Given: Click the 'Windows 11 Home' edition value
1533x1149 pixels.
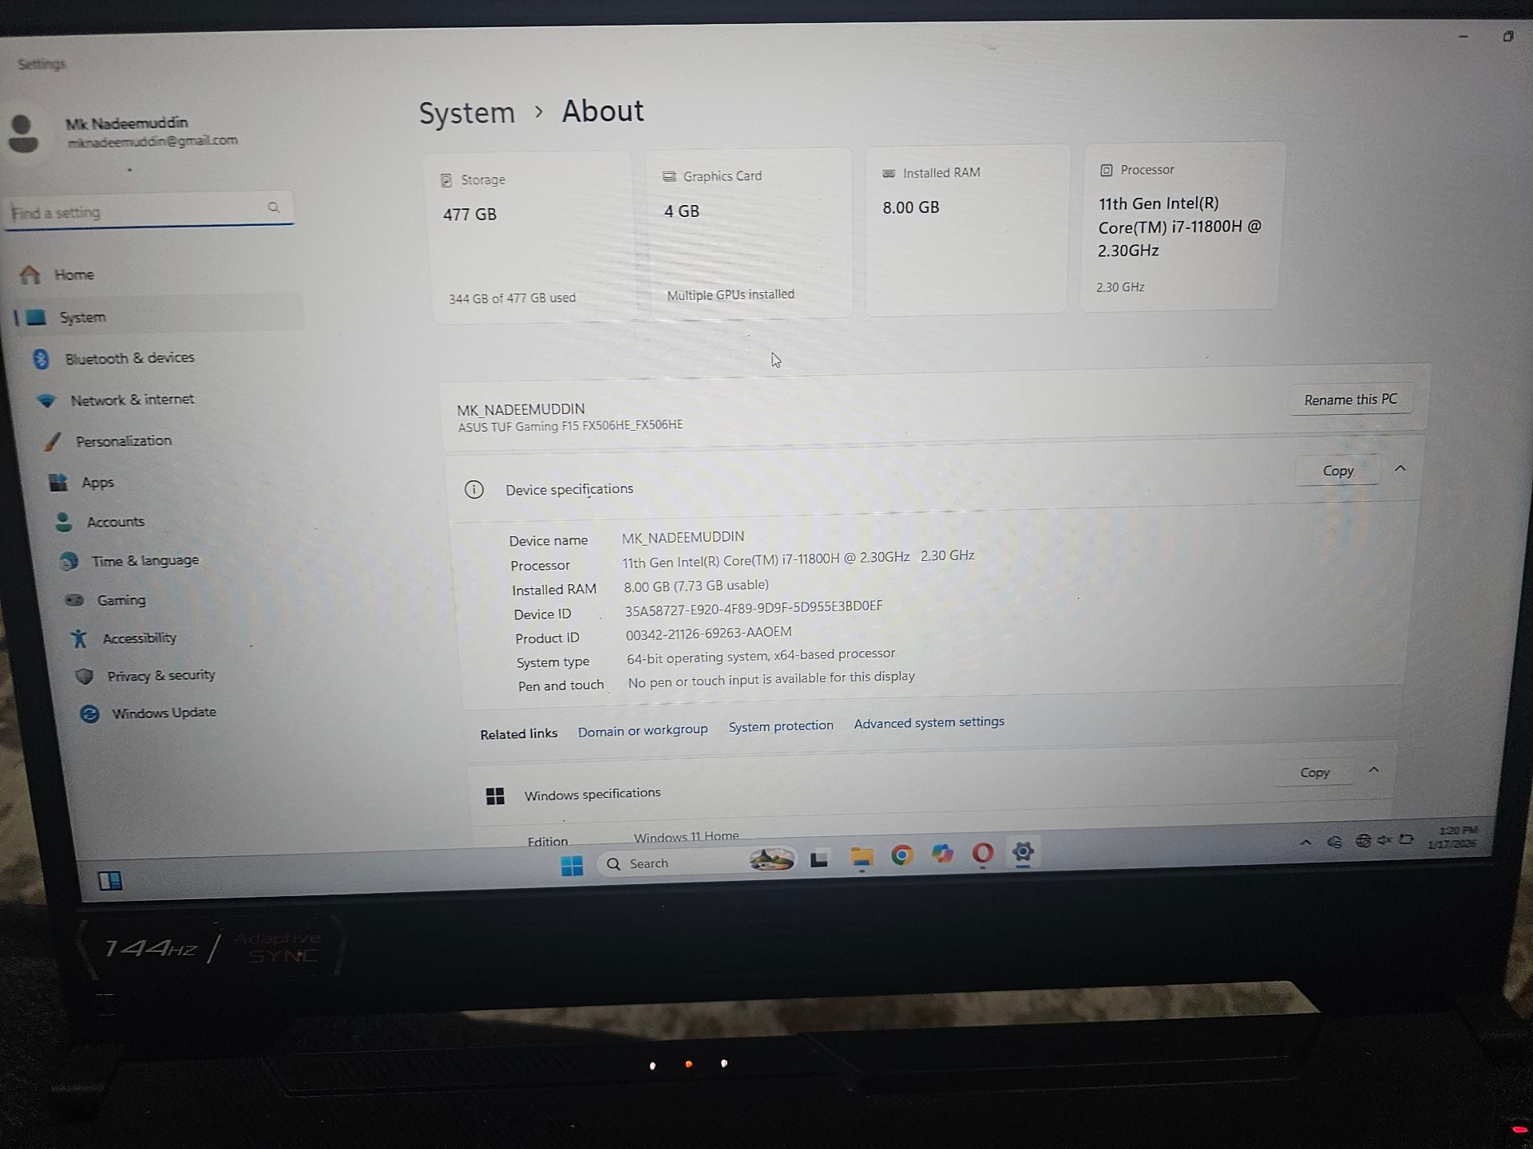Looking at the screenshot, I should [687, 835].
